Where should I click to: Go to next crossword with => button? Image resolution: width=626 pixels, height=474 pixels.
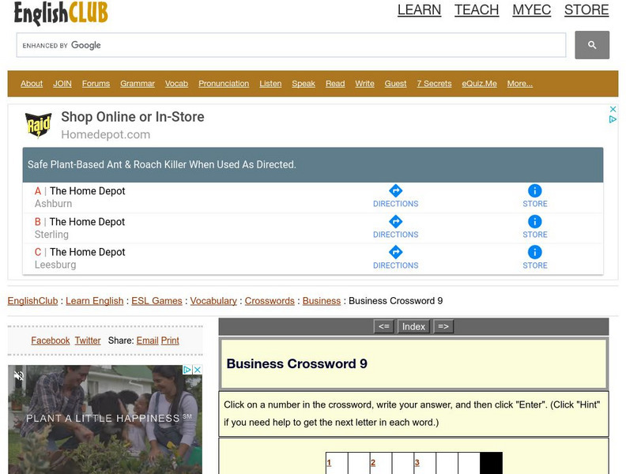pos(443,326)
